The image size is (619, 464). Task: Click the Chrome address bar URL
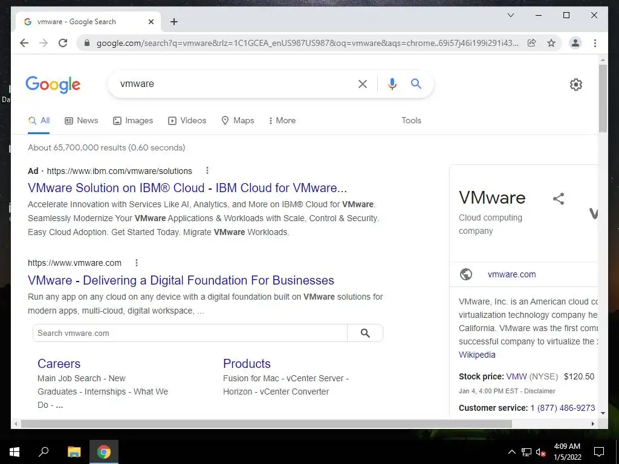(307, 43)
